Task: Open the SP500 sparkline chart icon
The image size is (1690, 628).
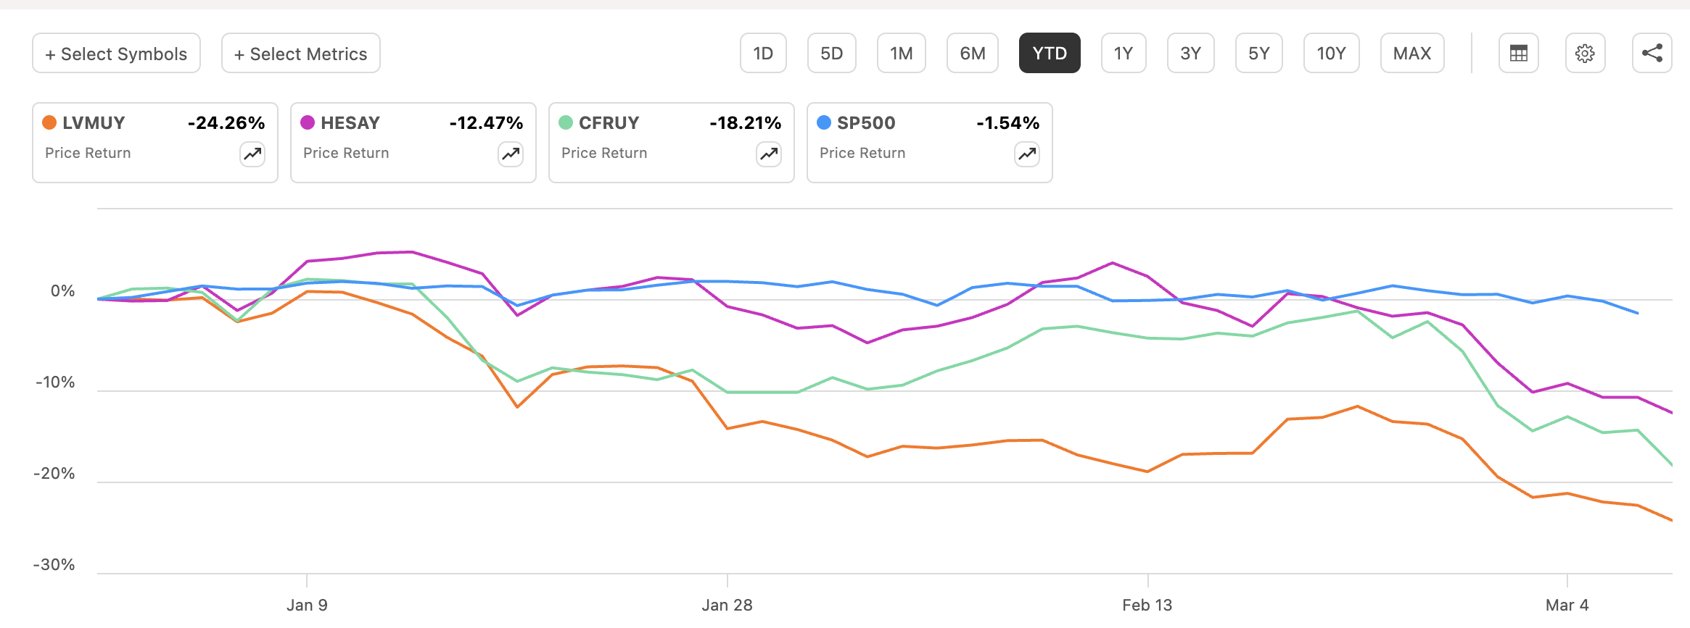Action: coord(1026,154)
